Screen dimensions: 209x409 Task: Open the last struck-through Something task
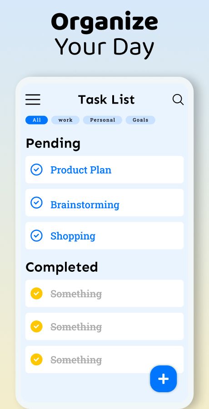pos(104,359)
